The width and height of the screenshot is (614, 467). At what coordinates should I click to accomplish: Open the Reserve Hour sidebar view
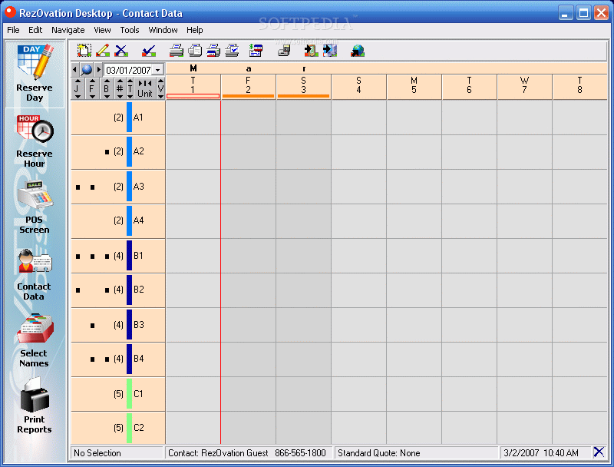point(35,142)
